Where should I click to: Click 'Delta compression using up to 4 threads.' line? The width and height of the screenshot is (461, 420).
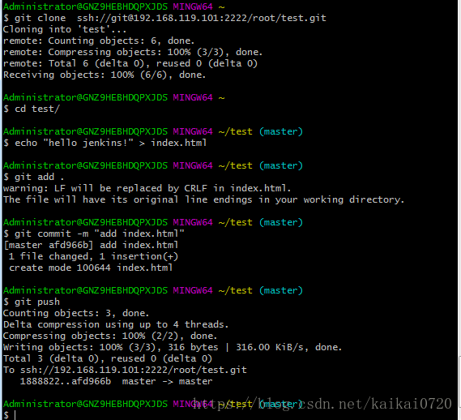coord(116,324)
